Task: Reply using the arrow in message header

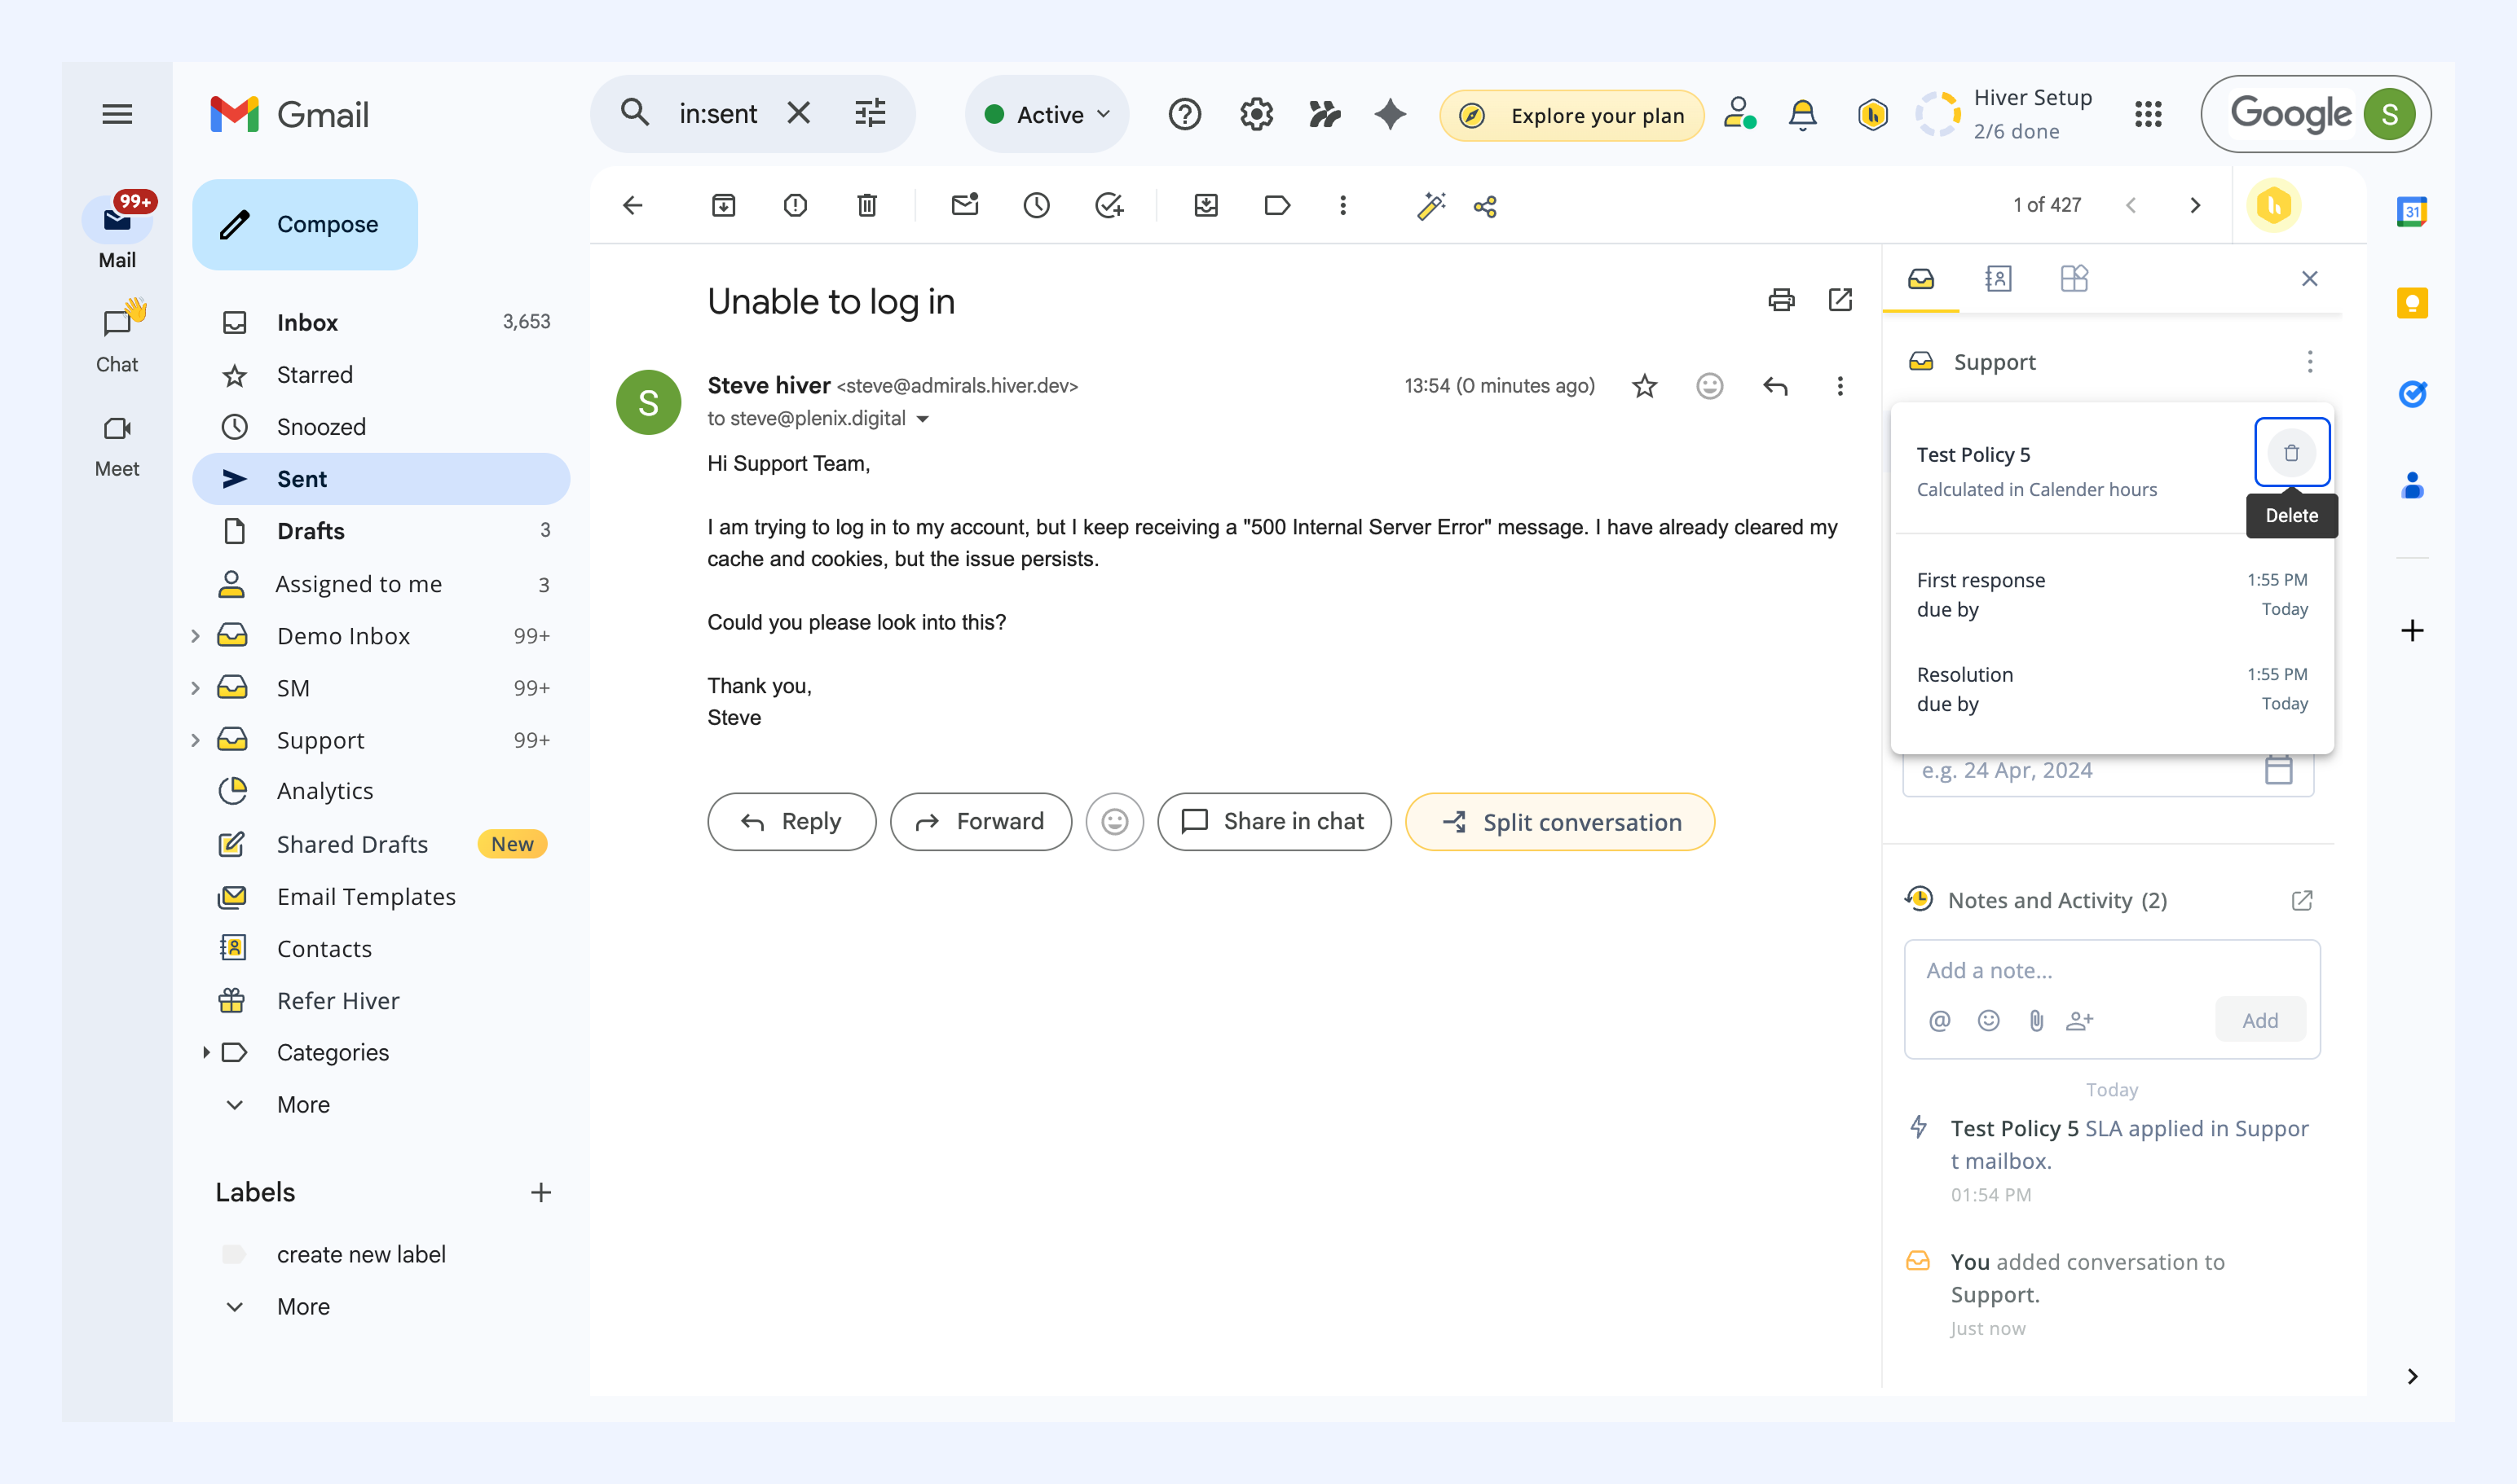Action: click(1775, 386)
